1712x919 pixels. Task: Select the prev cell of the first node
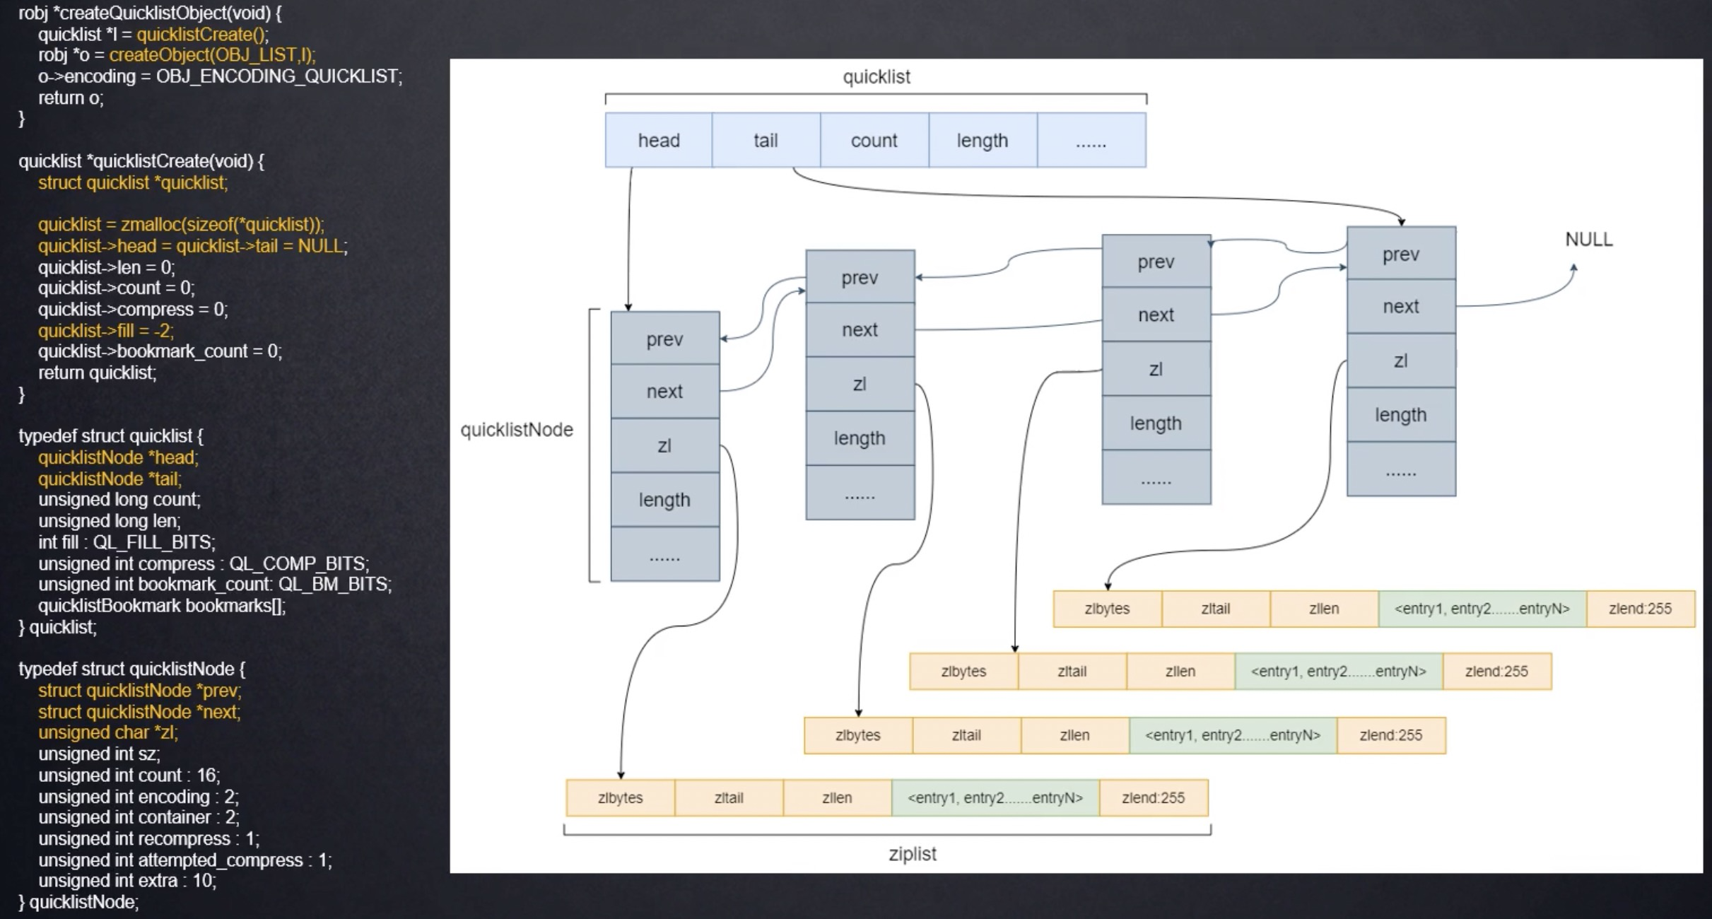[664, 339]
